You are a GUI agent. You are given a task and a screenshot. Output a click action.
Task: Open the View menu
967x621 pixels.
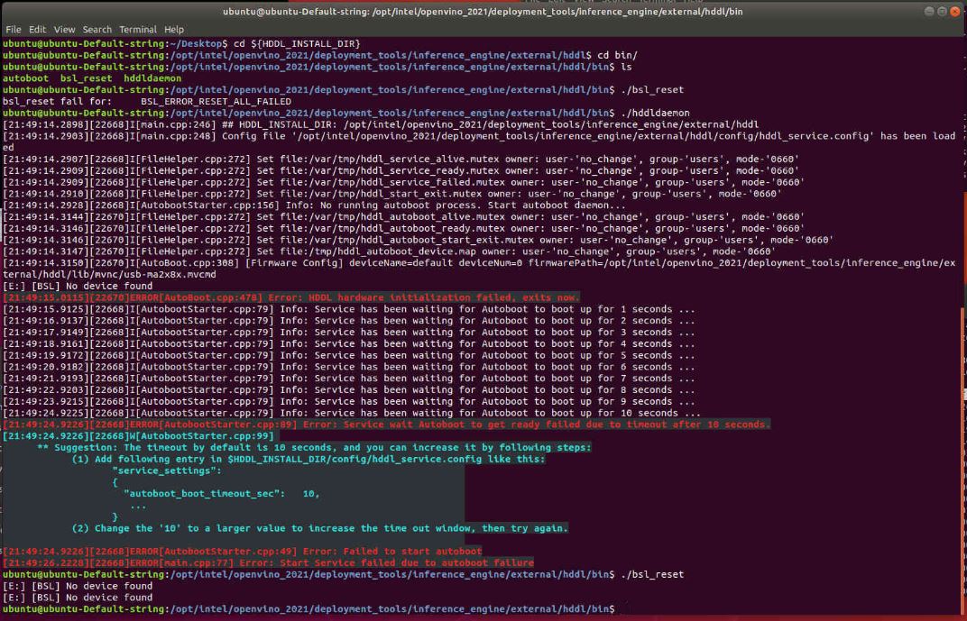click(64, 29)
